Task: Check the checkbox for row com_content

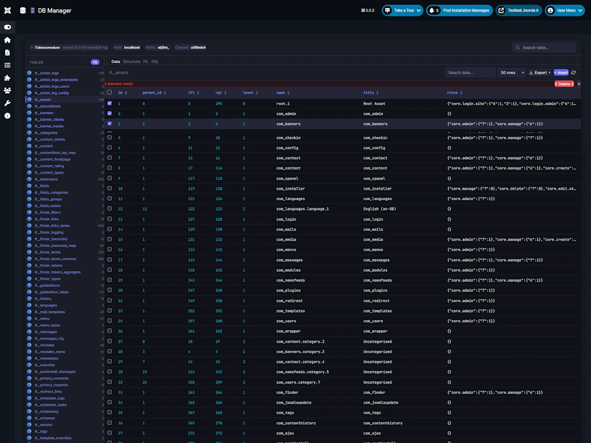Action: click(109, 168)
